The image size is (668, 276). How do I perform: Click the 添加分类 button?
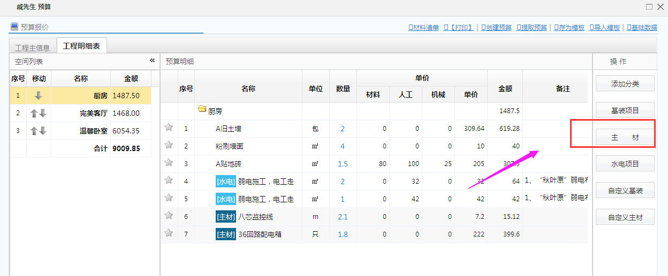click(x=625, y=84)
